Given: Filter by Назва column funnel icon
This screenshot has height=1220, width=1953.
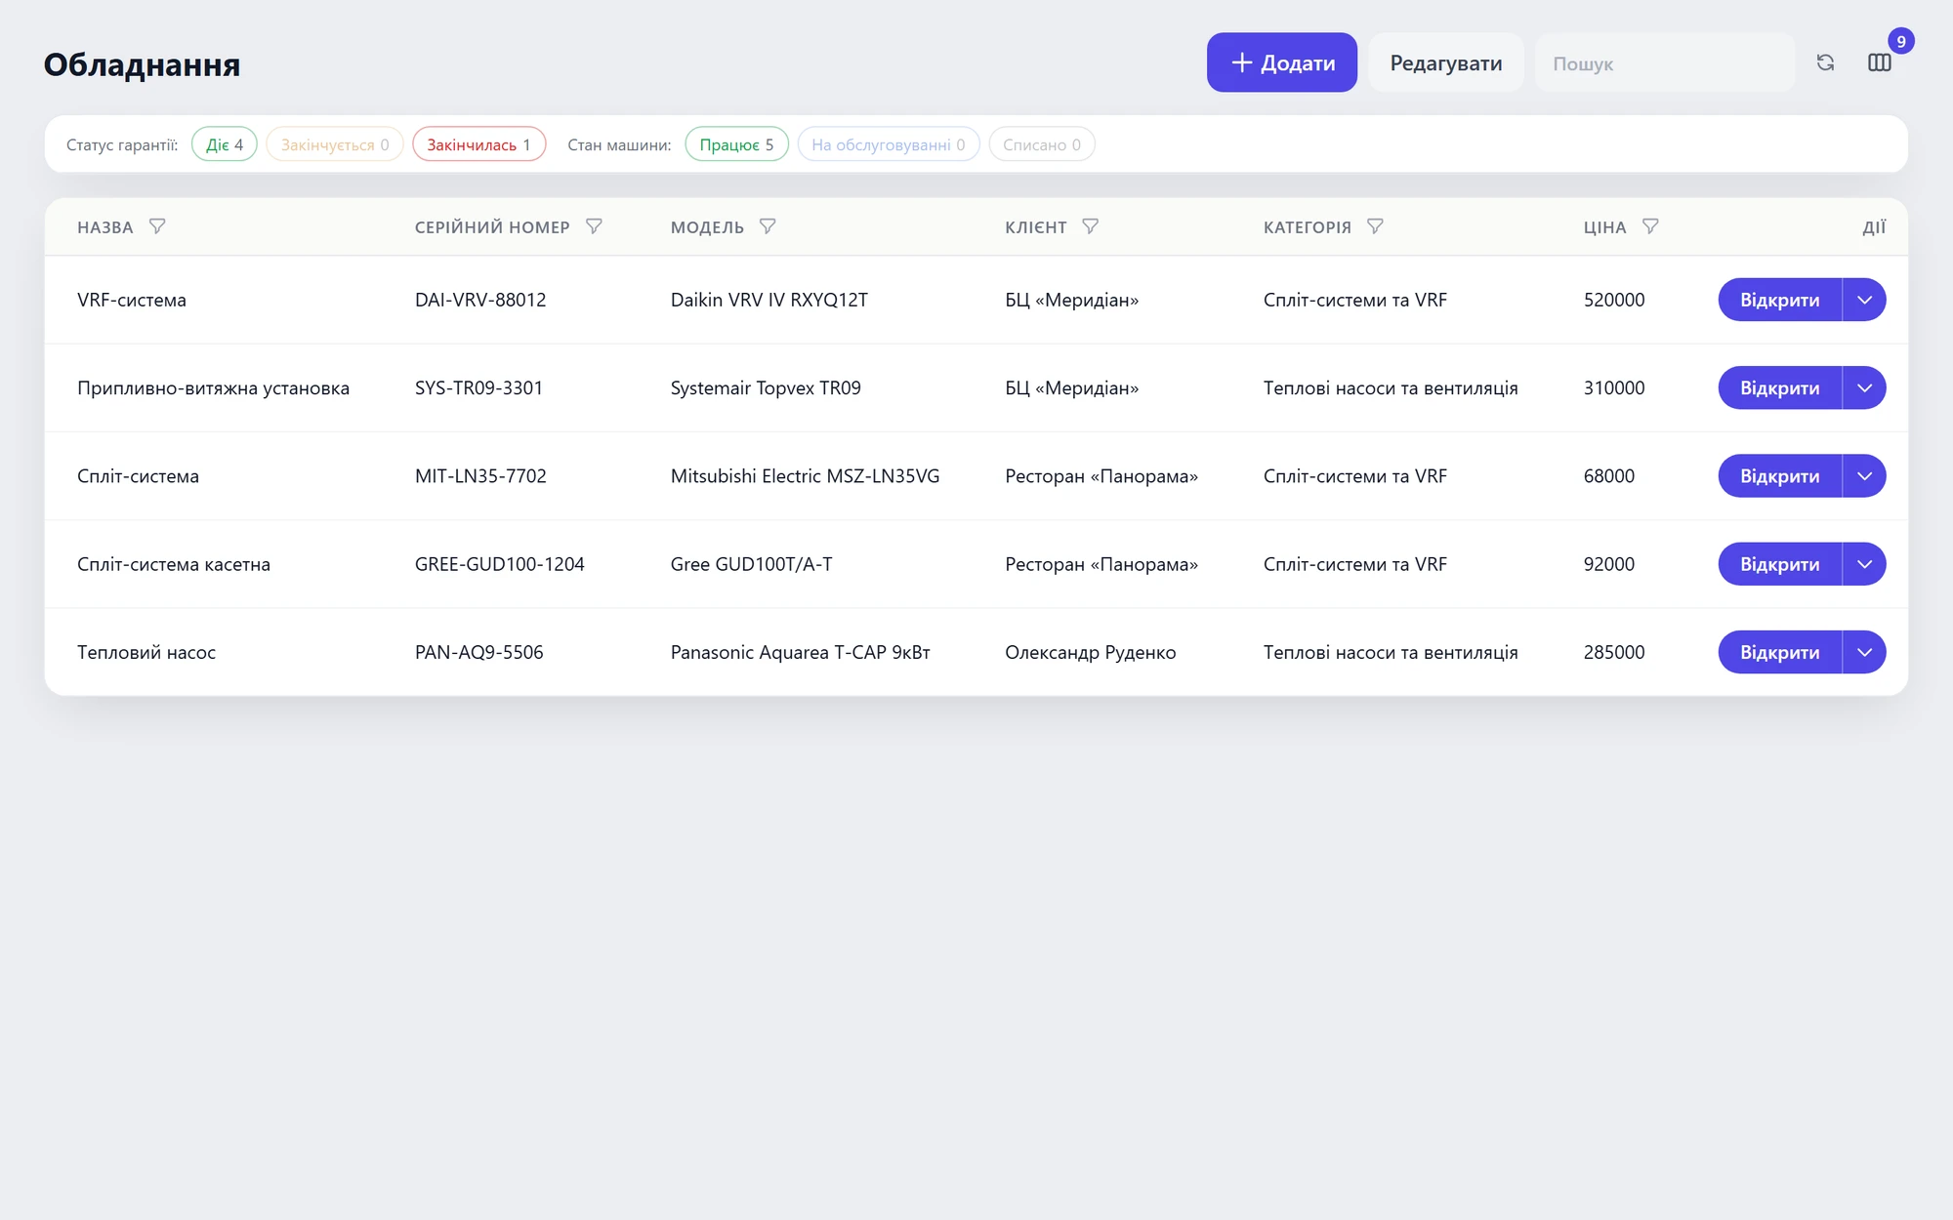Looking at the screenshot, I should pyautogui.click(x=157, y=226).
